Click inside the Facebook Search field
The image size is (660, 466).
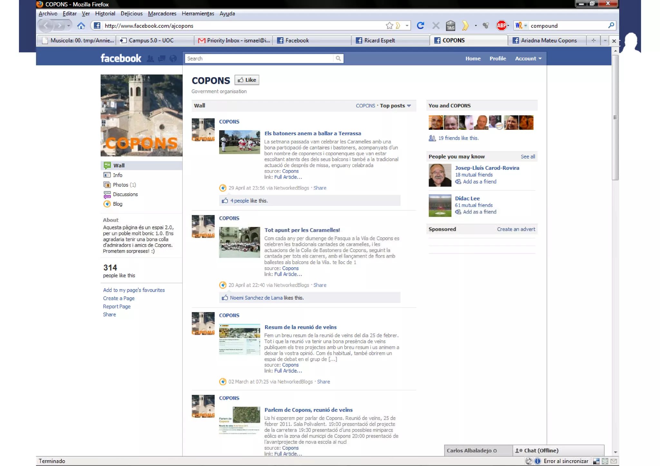pyautogui.click(x=259, y=58)
